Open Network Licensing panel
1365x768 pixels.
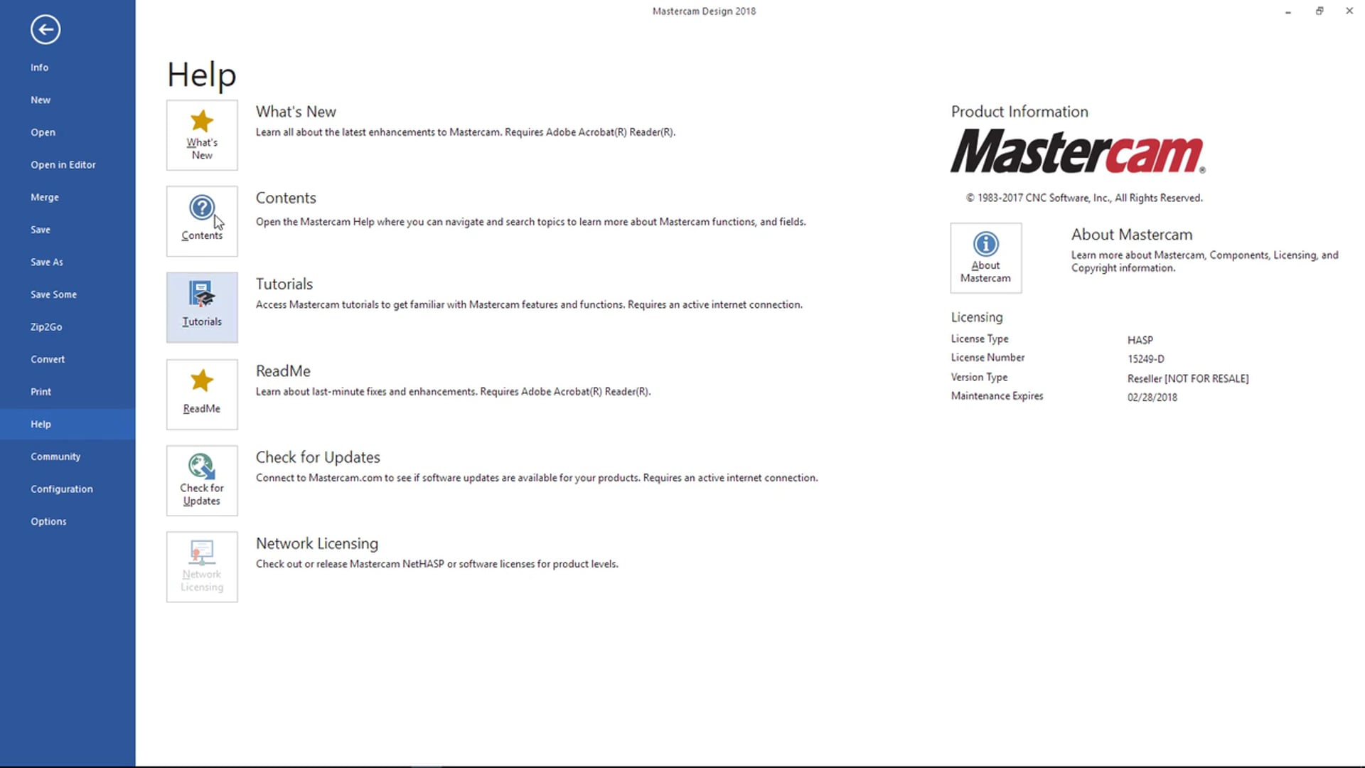coord(202,566)
